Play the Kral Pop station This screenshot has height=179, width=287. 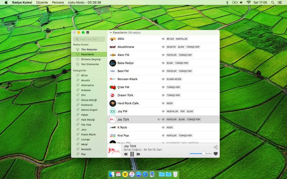pyautogui.click(x=163, y=136)
